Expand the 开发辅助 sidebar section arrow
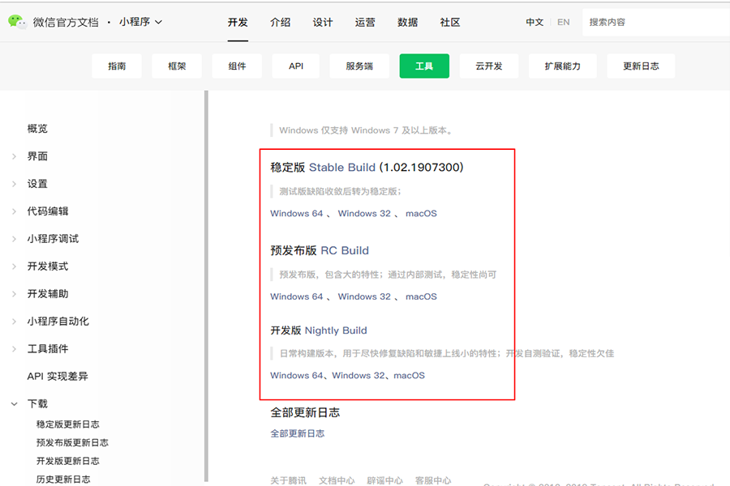The width and height of the screenshot is (730, 486). (x=14, y=294)
